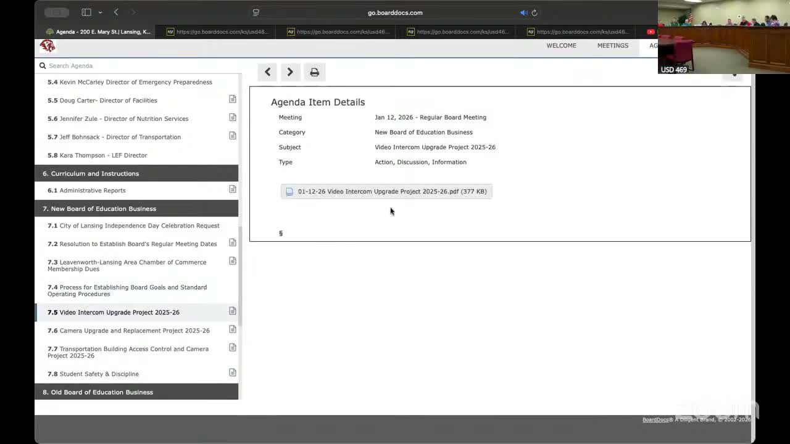Click the 'Action, Discussion, Information' type value
The image size is (790, 444).
[420, 162]
